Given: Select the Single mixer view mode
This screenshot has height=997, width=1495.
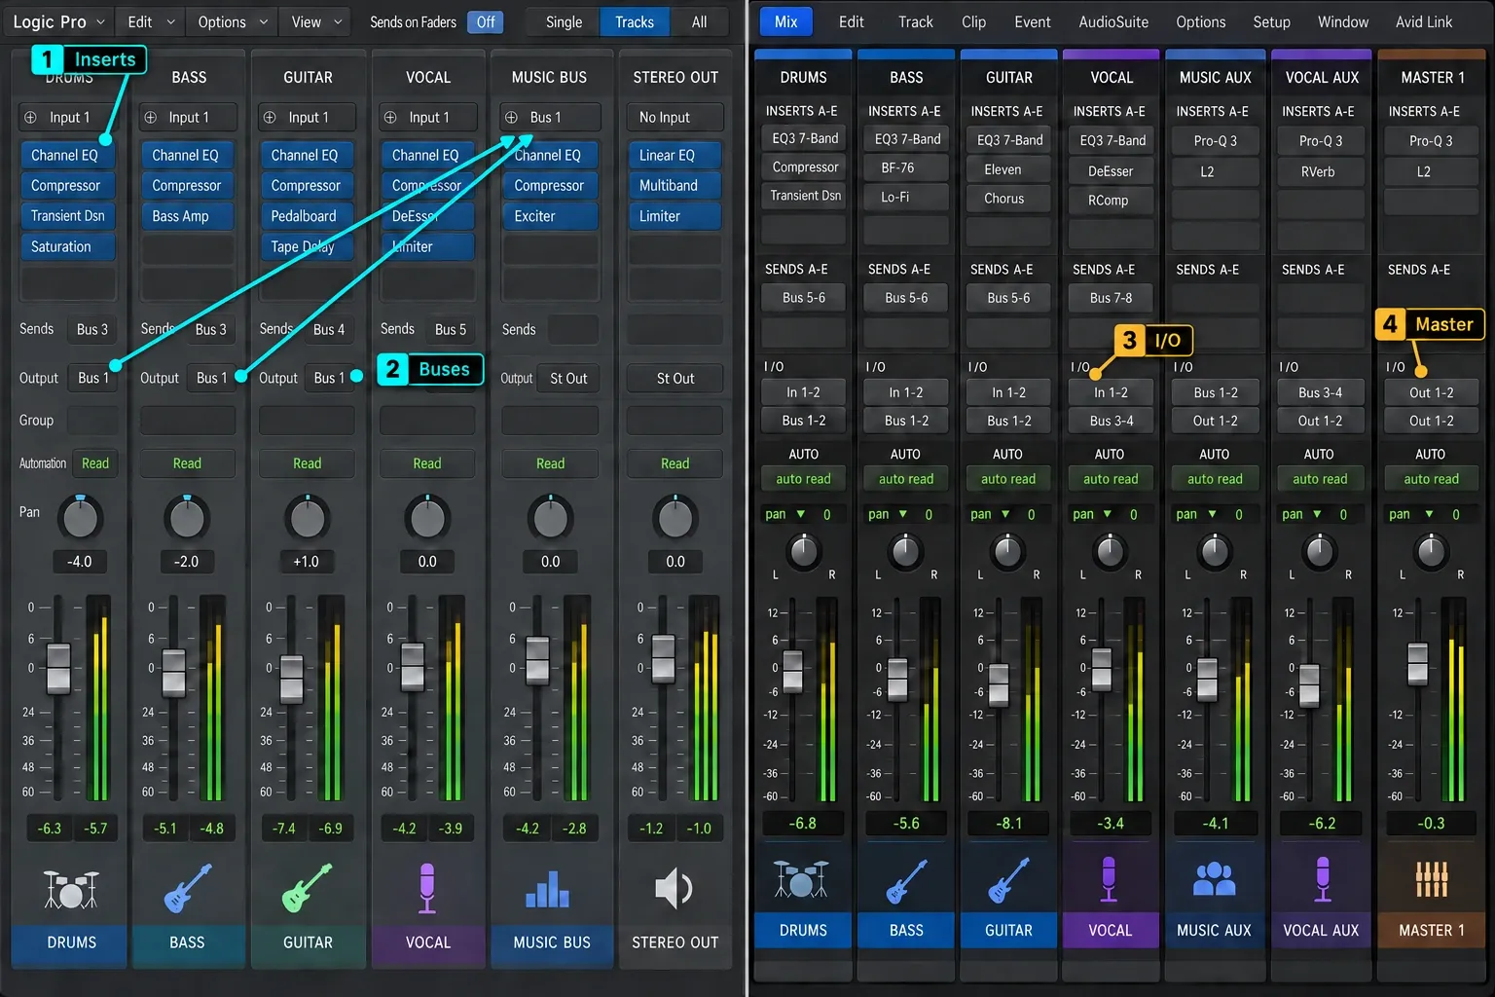Looking at the screenshot, I should 564,21.
